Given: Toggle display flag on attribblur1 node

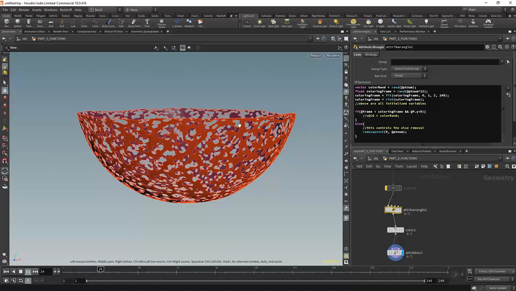Looking at the screenshot, I should click(x=402, y=252).
